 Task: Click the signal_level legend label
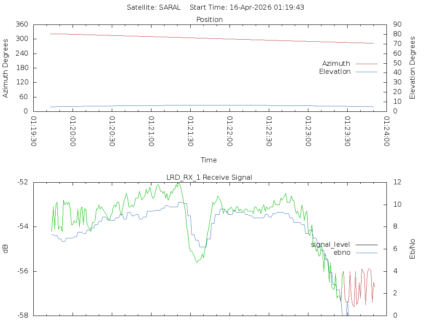click(x=330, y=244)
